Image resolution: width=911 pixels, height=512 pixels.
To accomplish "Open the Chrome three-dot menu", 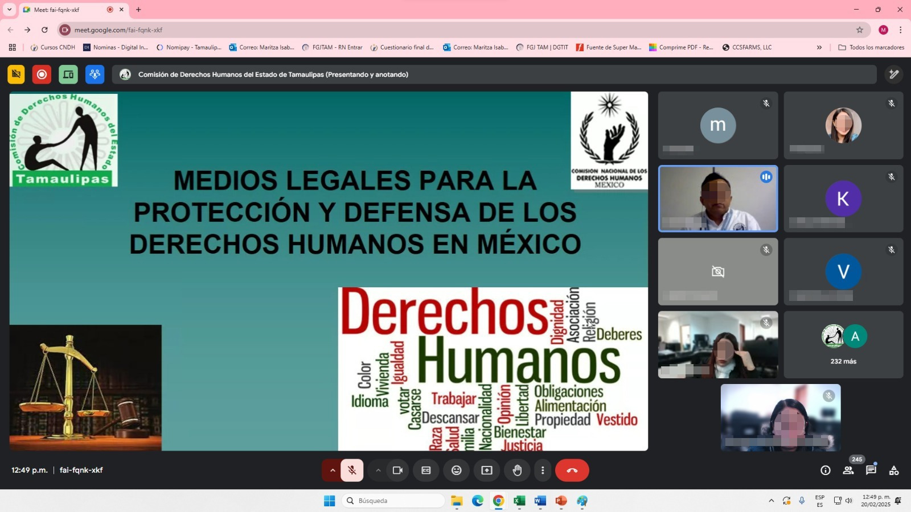I will (900, 30).
